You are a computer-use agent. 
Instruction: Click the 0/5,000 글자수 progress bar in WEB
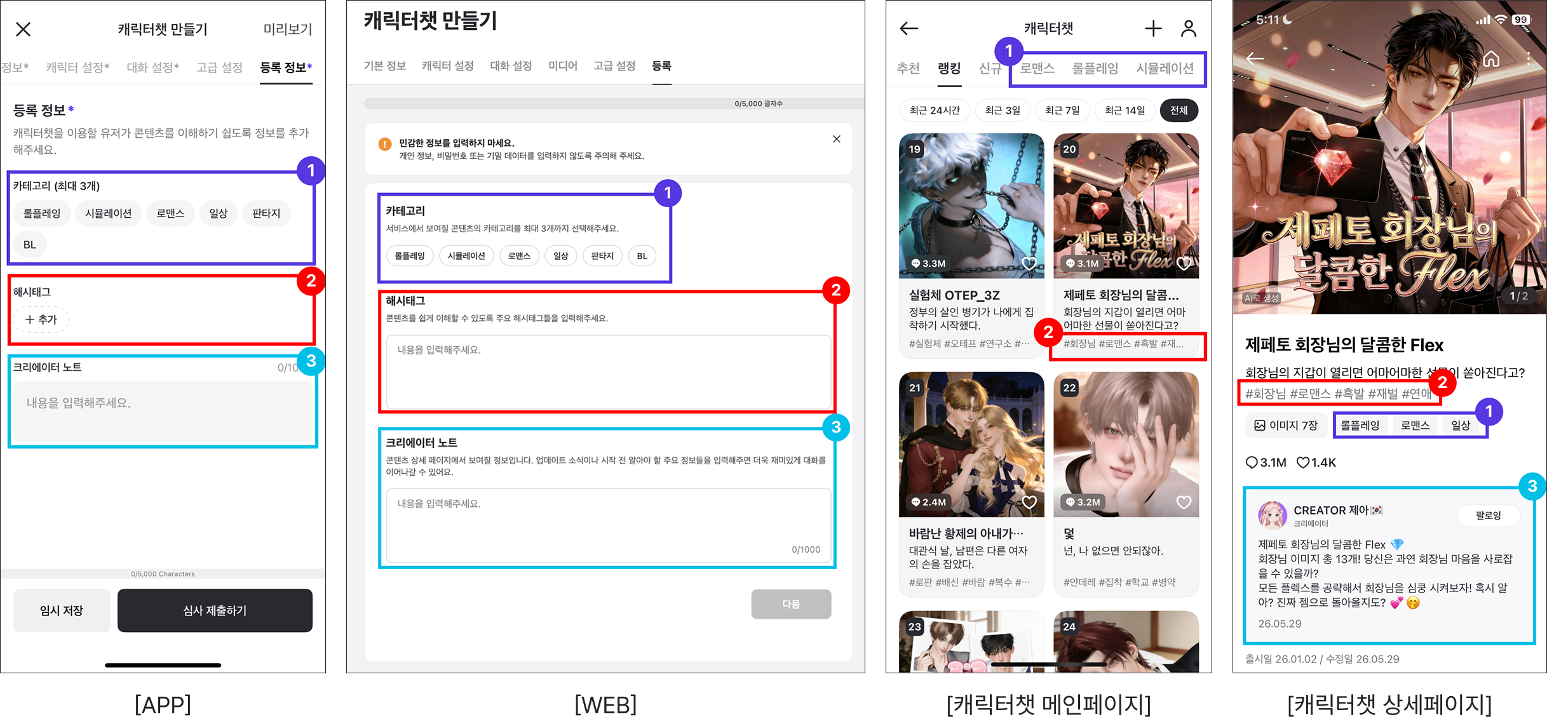click(614, 104)
